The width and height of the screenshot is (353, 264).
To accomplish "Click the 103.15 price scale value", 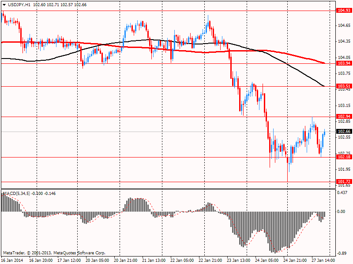I will (344, 106).
